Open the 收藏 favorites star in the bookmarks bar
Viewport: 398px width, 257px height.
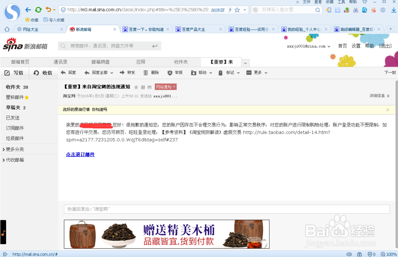tap(32, 20)
